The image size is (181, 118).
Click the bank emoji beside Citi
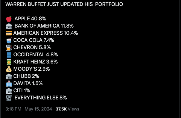coord(9,91)
